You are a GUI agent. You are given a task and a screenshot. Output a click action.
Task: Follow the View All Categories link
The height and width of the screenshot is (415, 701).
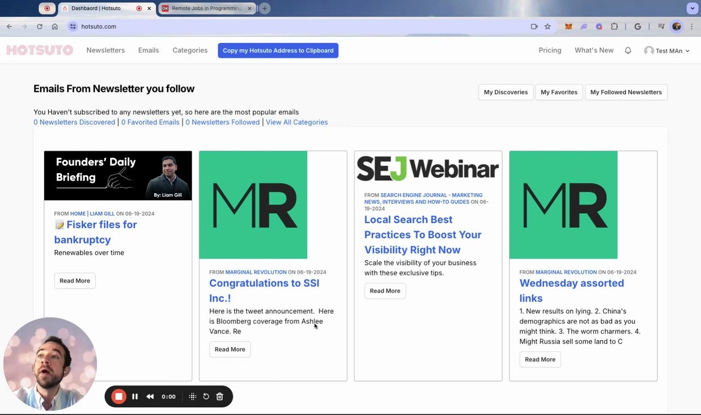pyautogui.click(x=297, y=122)
